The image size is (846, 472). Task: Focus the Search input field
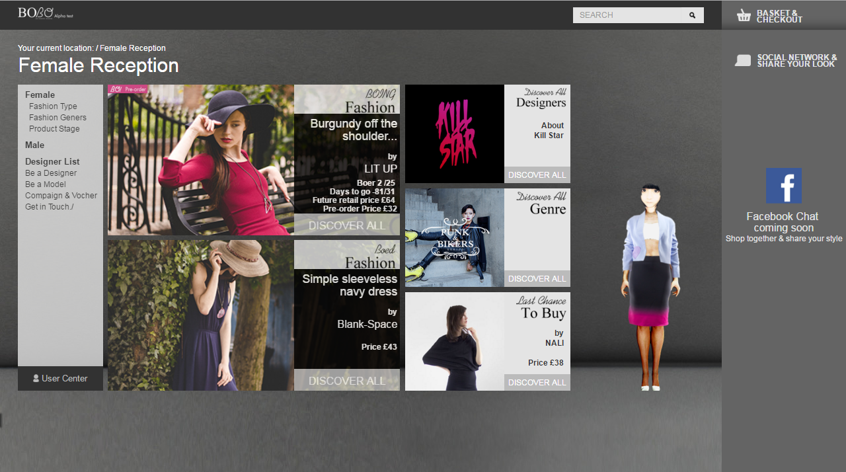627,15
